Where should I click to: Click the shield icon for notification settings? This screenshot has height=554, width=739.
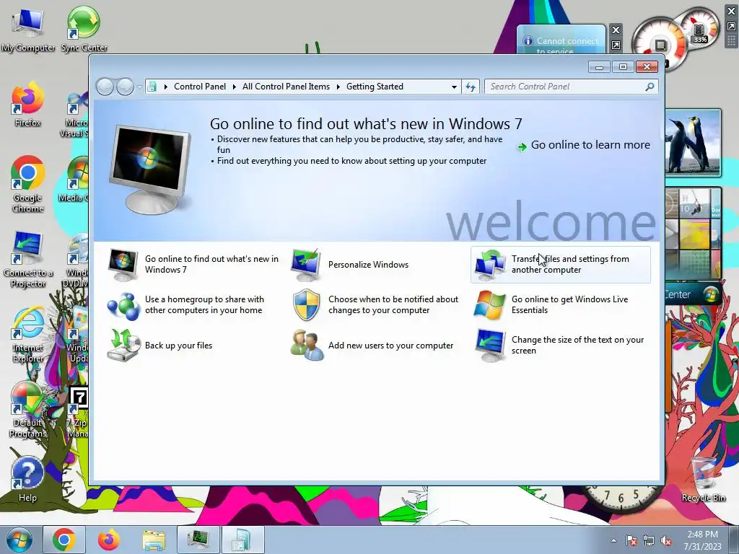click(306, 305)
